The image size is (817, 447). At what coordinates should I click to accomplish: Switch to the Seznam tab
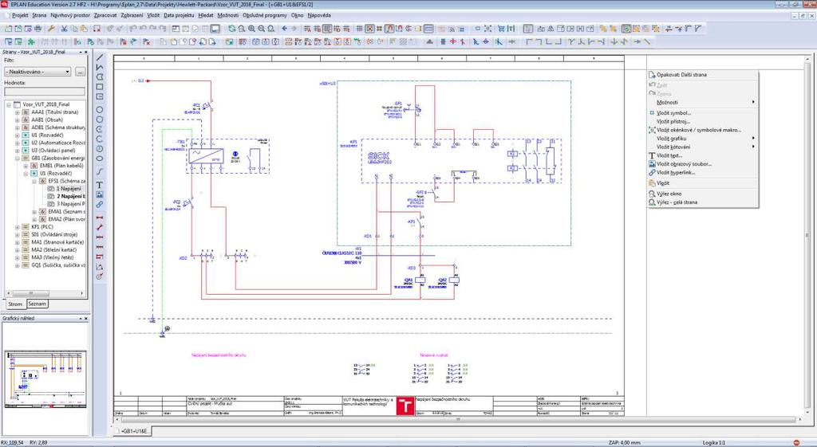pos(37,304)
